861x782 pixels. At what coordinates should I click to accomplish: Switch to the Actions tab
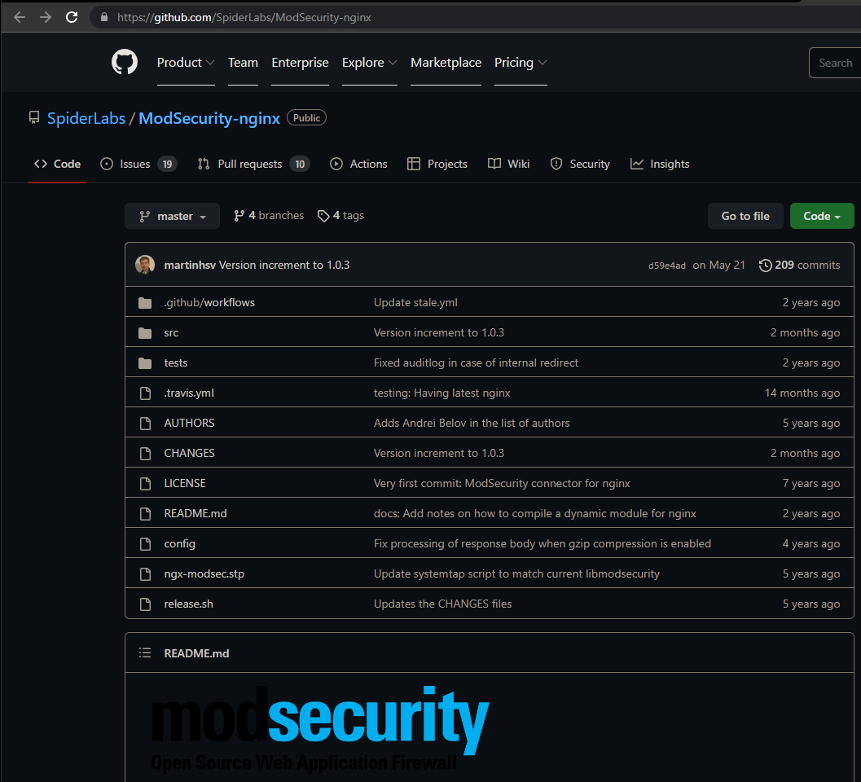tap(358, 164)
